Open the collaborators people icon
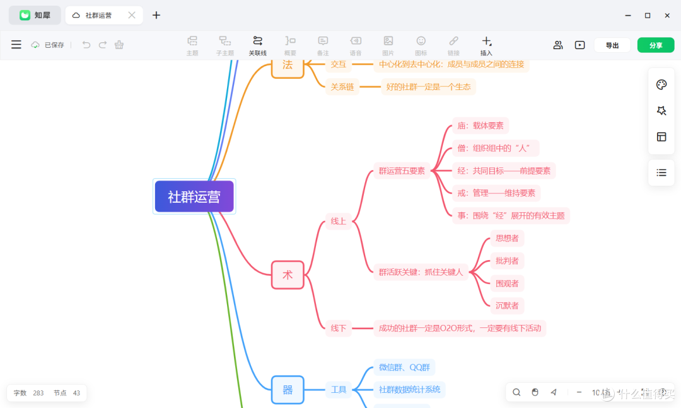681x408 pixels. (x=558, y=45)
